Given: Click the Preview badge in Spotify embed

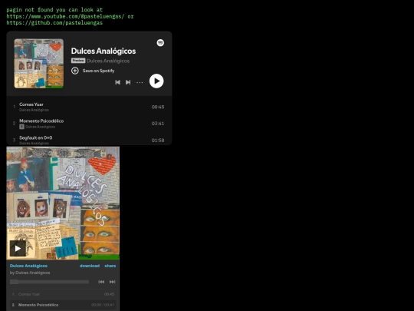Looking at the screenshot, I should pyautogui.click(x=78, y=61).
